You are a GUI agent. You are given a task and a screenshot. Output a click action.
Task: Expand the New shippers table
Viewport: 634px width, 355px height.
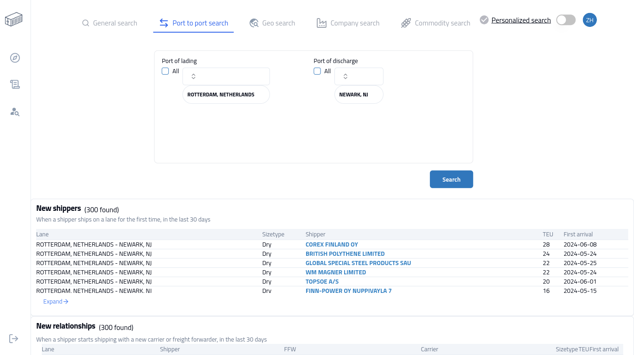click(56, 302)
